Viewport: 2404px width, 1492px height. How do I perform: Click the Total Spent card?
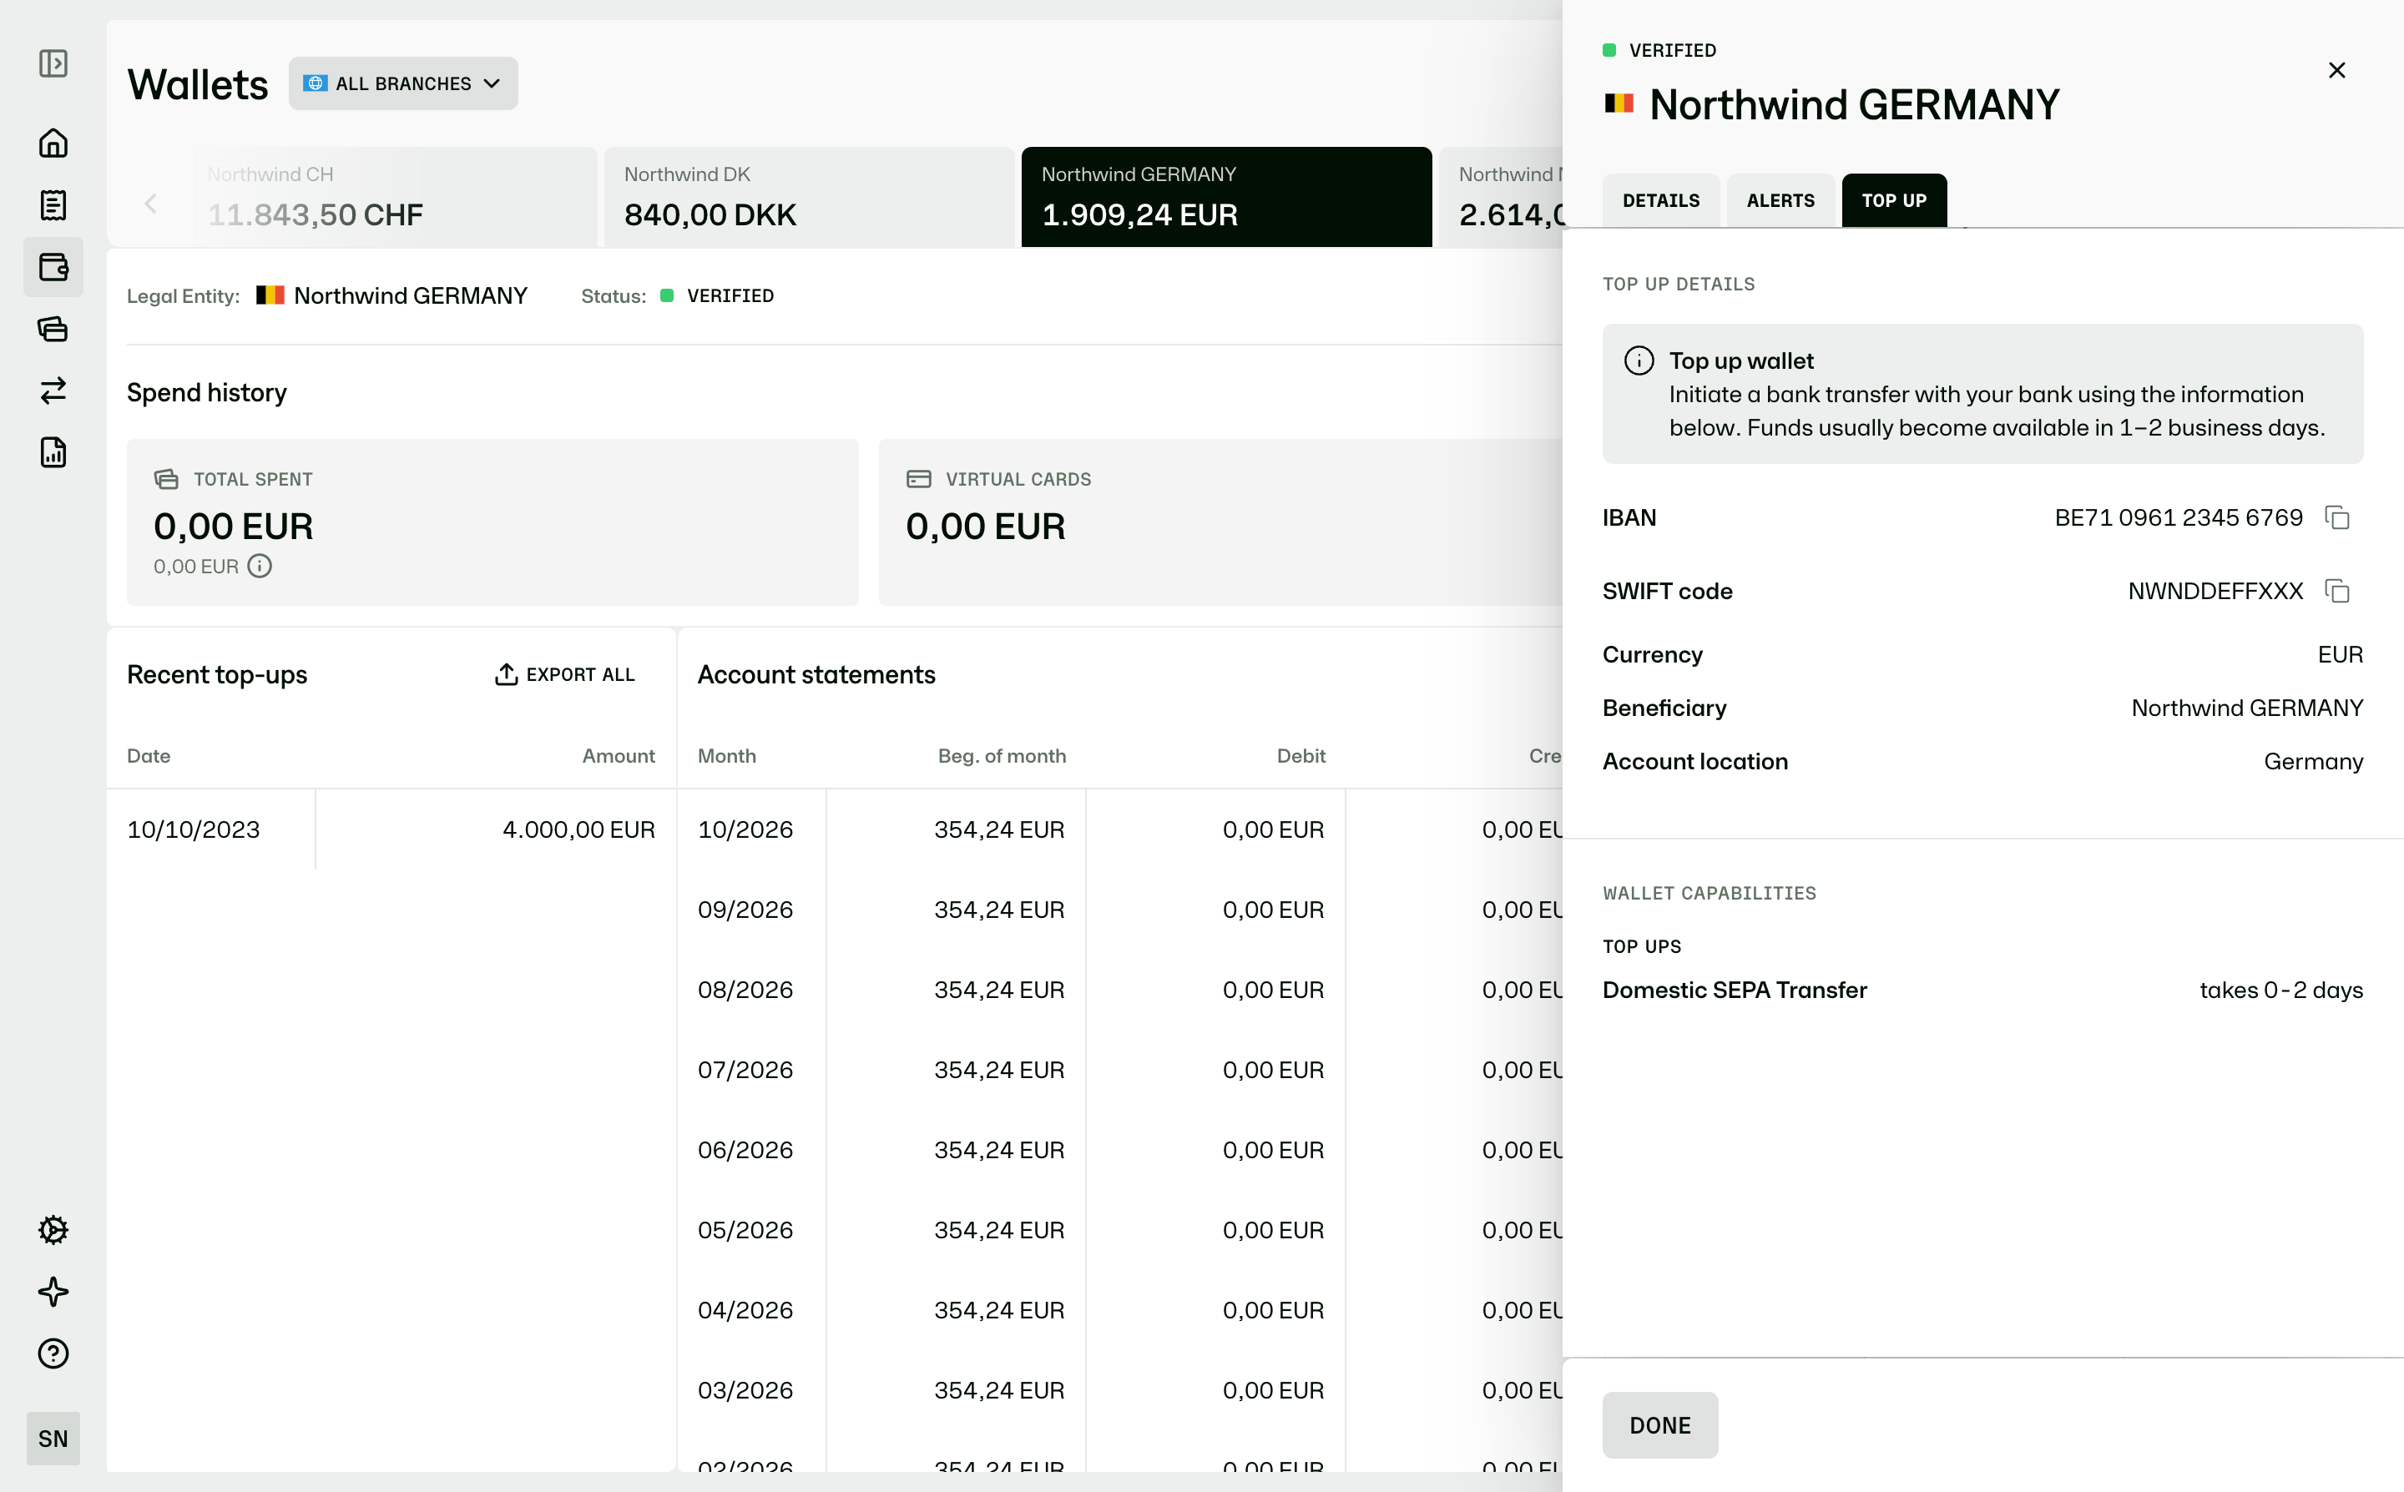[492, 522]
